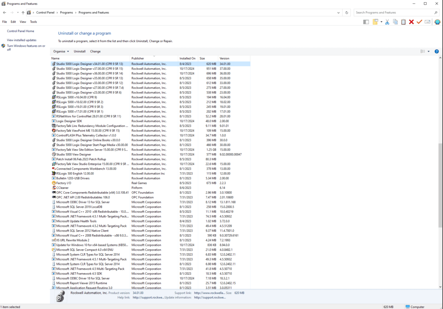The width and height of the screenshot is (443, 309).
Task: Open the recent locations dropdown arrow
Action: [x=18, y=13]
